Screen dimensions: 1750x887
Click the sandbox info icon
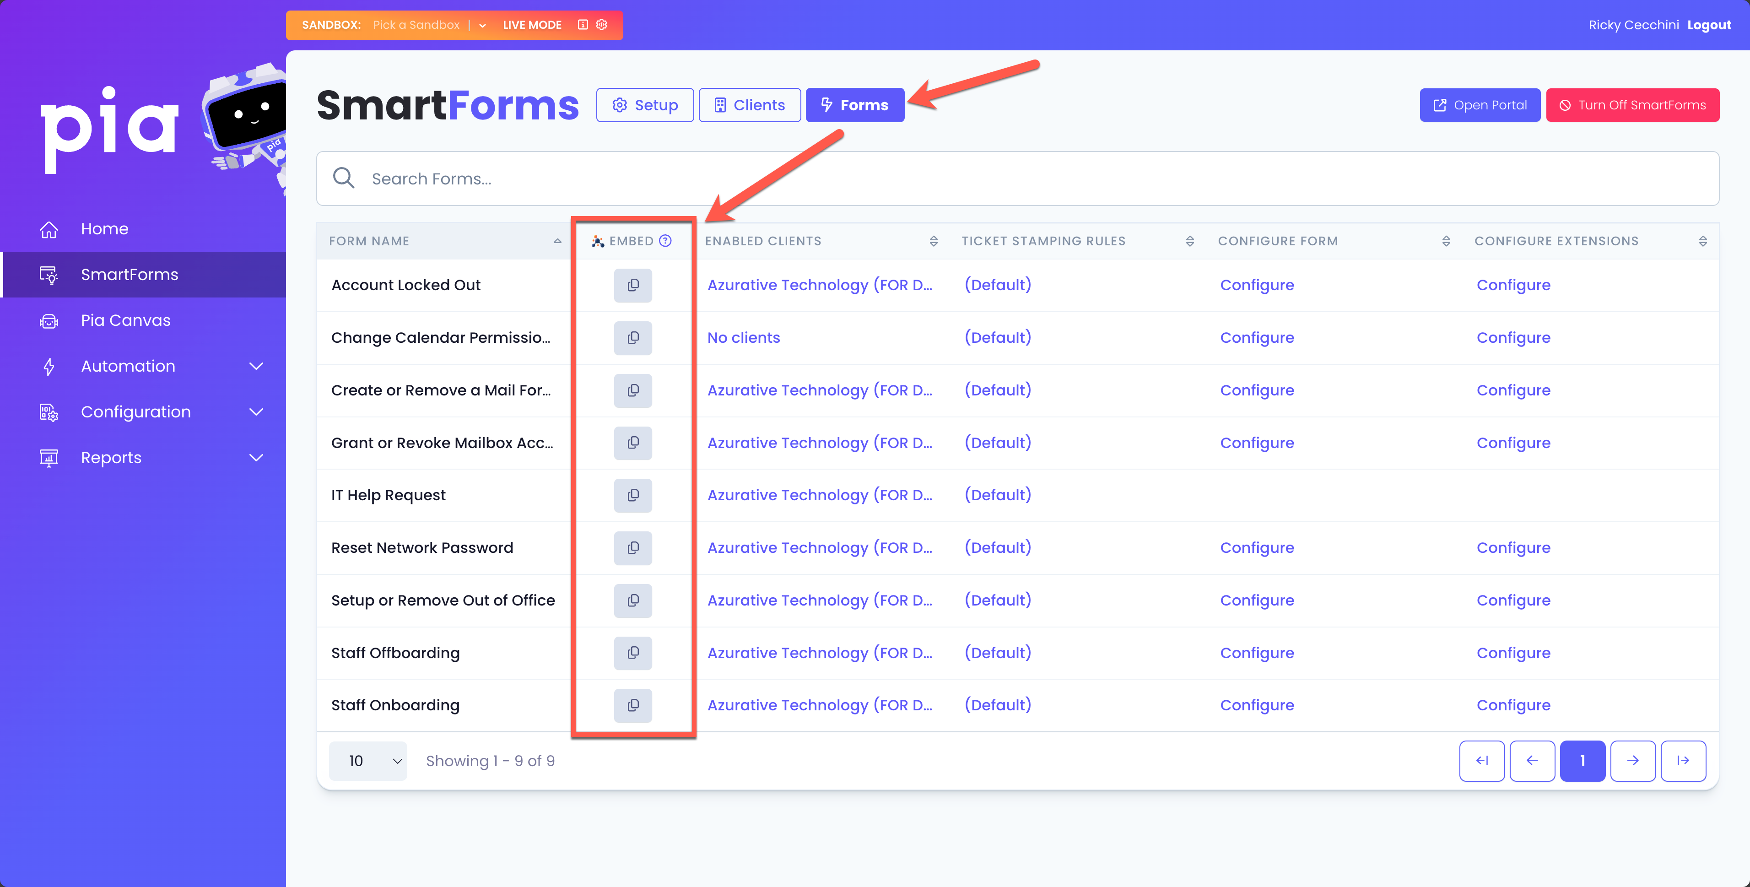tap(582, 24)
